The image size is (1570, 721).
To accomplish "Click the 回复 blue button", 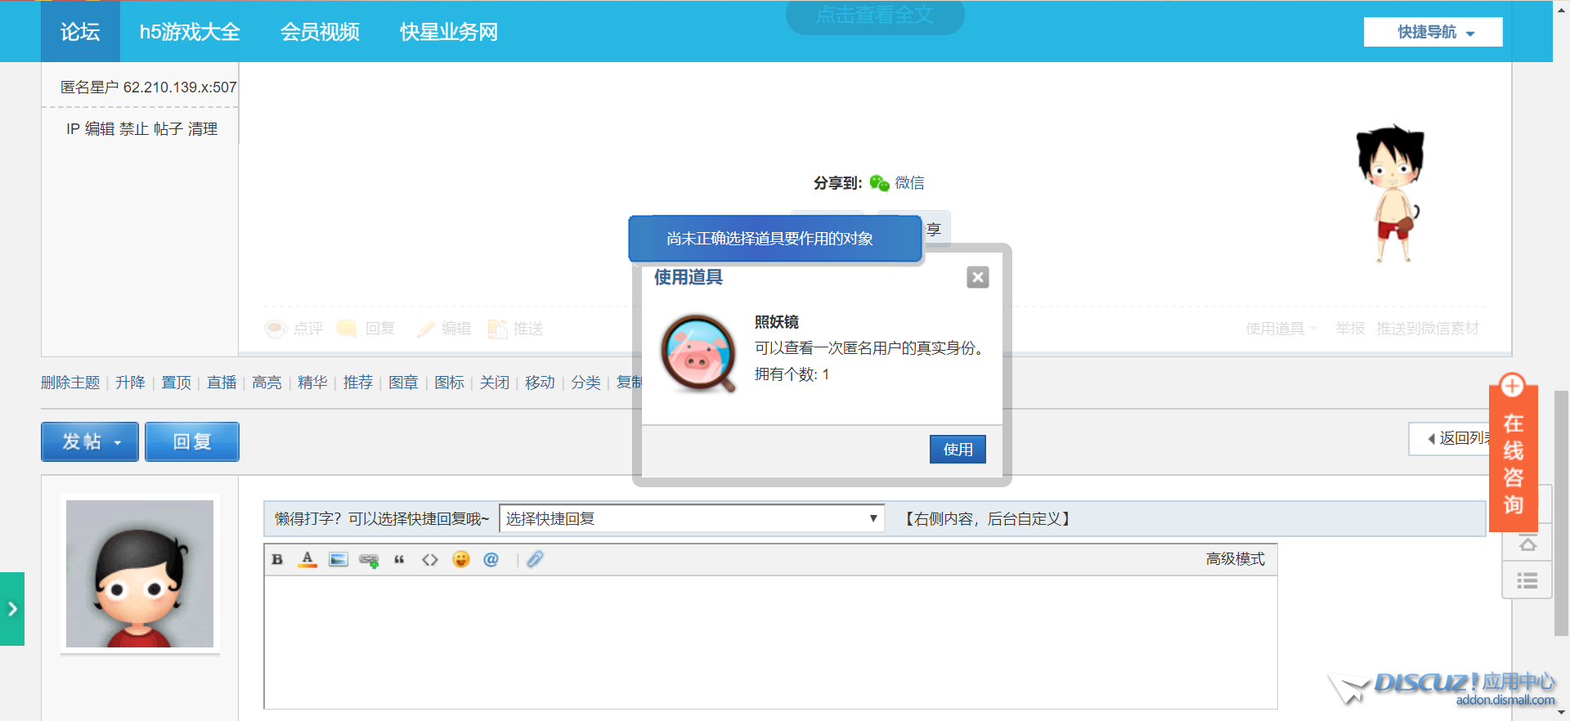I will [x=192, y=441].
